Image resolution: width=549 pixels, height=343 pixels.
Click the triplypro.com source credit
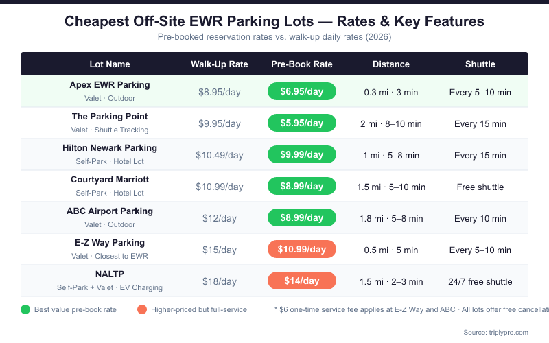pos(495,332)
